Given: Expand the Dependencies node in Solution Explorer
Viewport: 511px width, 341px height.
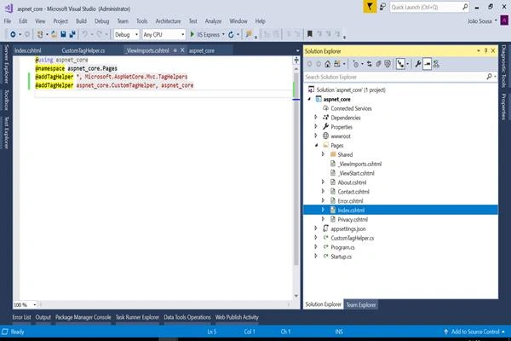Looking at the screenshot, I should [x=315, y=118].
